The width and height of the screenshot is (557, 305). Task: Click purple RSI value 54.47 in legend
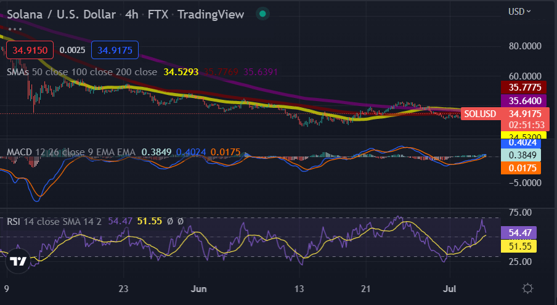(x=120, y=221)
